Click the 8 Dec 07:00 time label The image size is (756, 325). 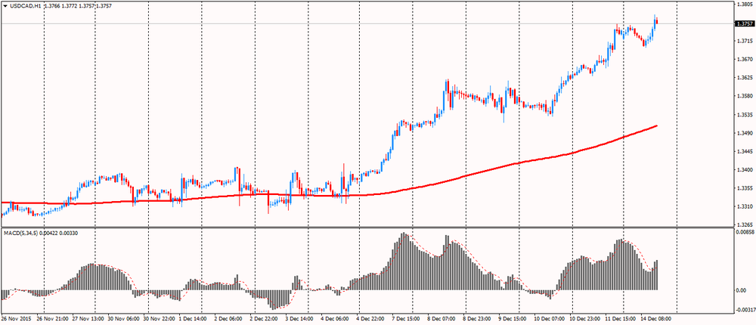click(x=442, y=319)
